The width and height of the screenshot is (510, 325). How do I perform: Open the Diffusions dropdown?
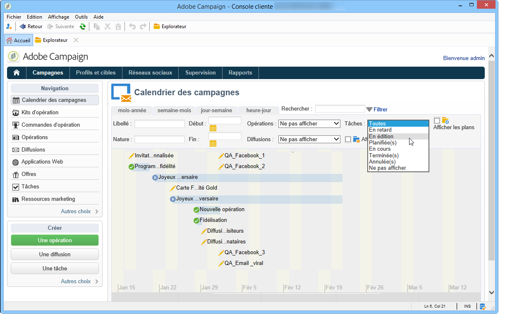click(309, 140)
